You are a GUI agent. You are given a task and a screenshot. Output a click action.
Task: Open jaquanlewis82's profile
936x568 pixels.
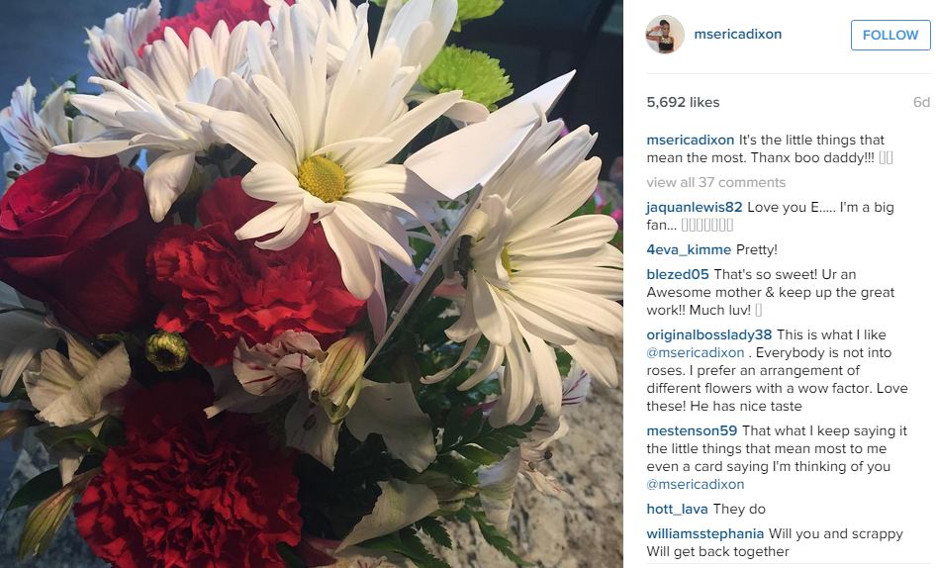[x=695, y=207]
